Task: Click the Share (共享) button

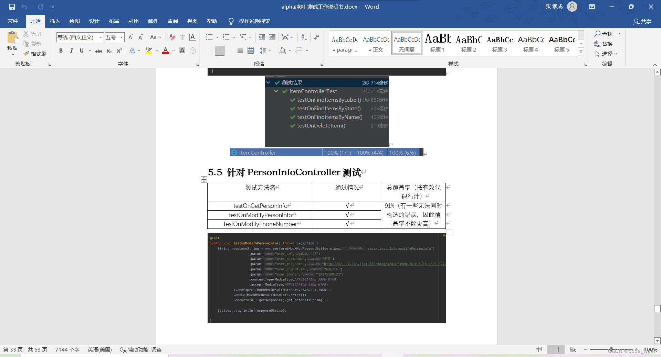Action: 642,21
